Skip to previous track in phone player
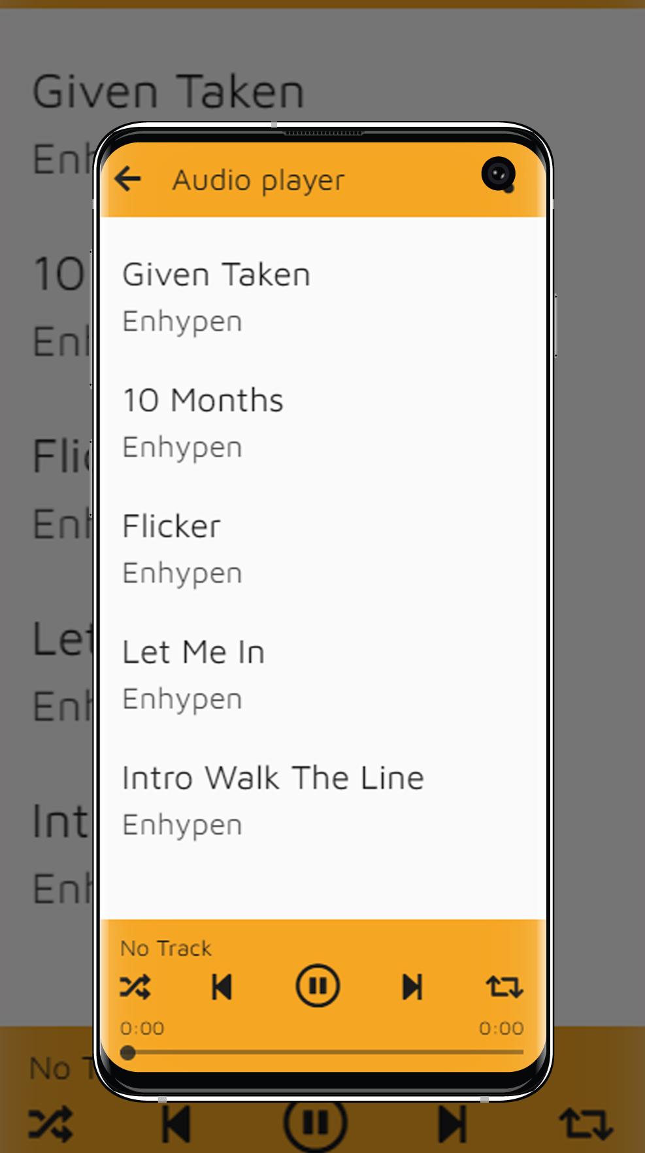The width and height of the screenshot is (645, 1153). (222, 986)
